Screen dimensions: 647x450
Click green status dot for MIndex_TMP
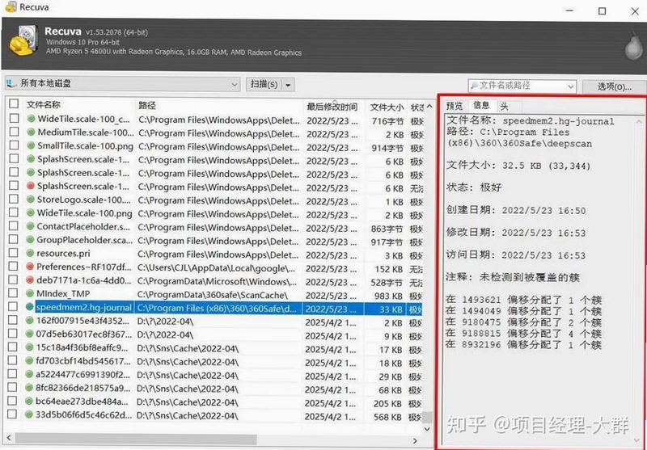coord(29,293)
